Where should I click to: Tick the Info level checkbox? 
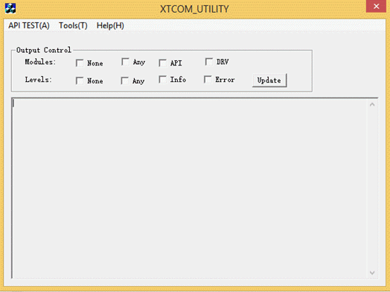pos(163,80)
